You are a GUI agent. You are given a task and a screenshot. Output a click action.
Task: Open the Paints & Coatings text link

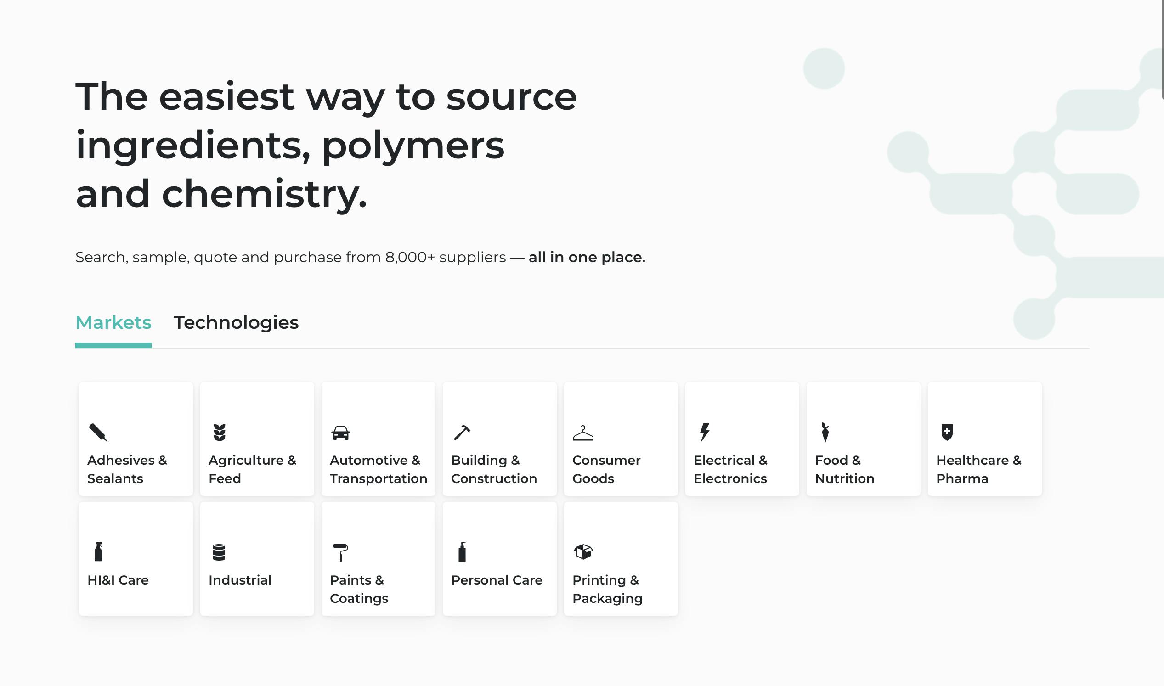tap(359, 589)
